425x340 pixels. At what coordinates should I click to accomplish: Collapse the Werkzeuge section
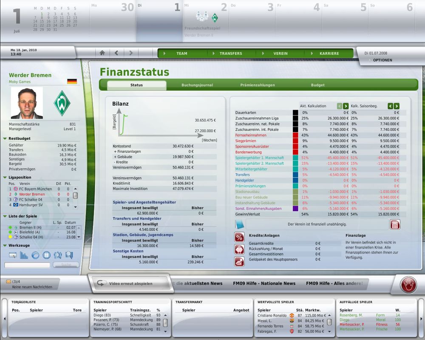tap(5, 246)
